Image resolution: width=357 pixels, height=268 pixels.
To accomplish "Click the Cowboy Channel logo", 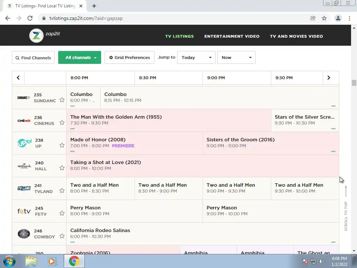I will pyautogui.click(x=24, y=234).
